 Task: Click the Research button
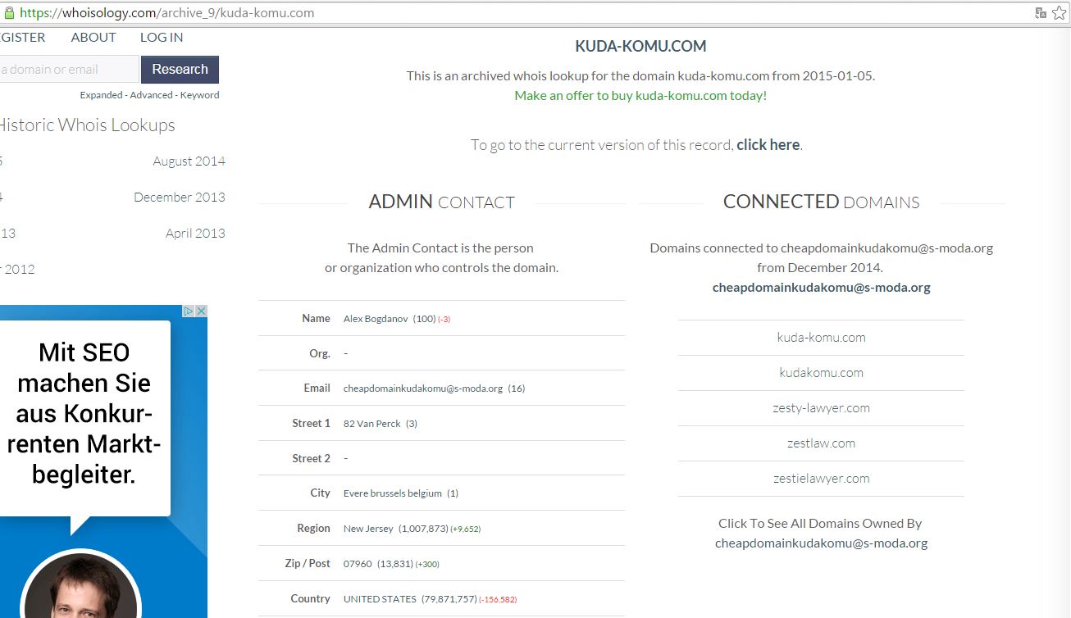pyautogui.click(x=180, y=70)
